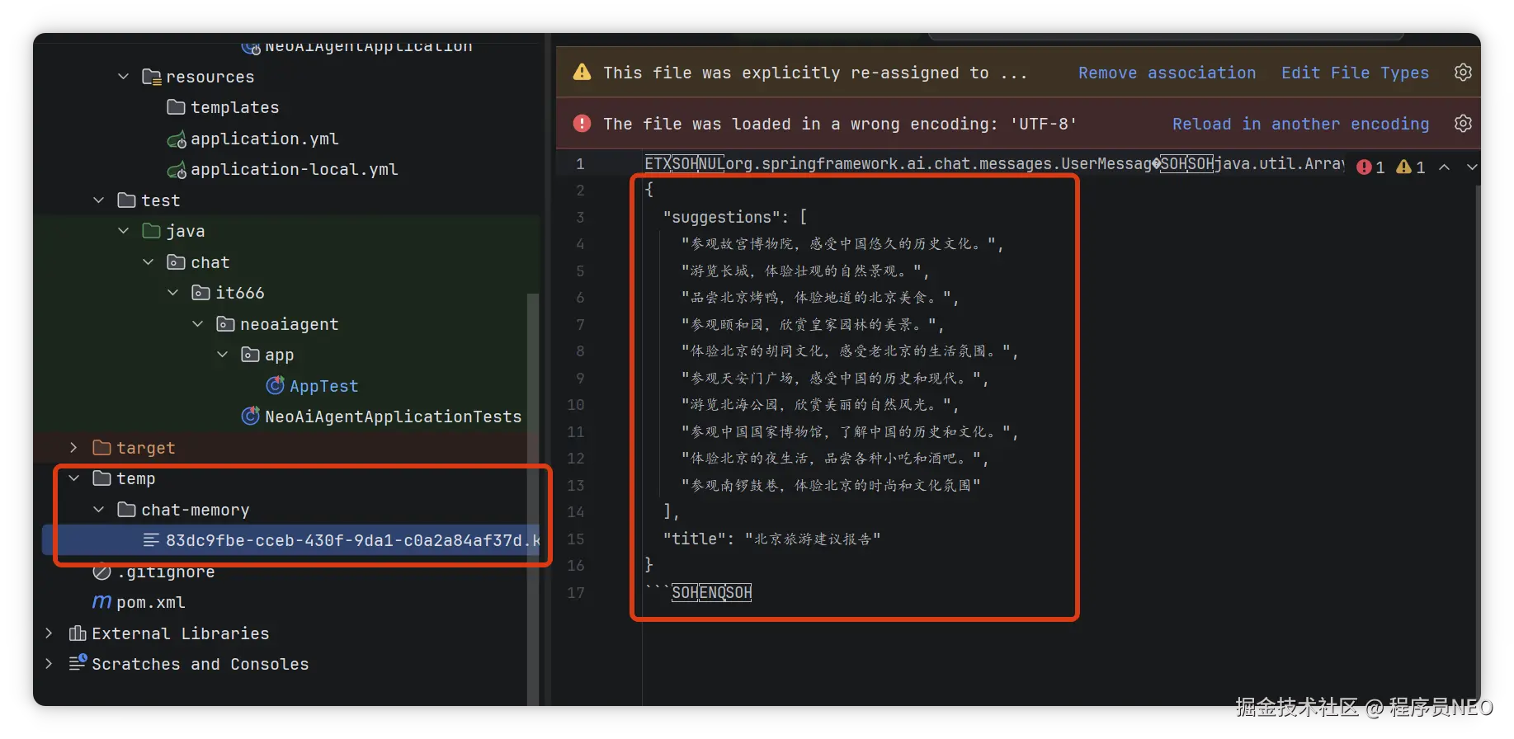Collapse the chat-memory folder chevron
This screenshot has height=739, width=1514.
pyautogui.click(x=99, y=510)
